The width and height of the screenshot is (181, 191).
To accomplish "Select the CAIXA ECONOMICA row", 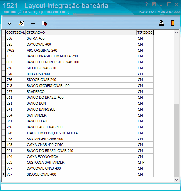I will pyautogui.click(x=77, y=157).
